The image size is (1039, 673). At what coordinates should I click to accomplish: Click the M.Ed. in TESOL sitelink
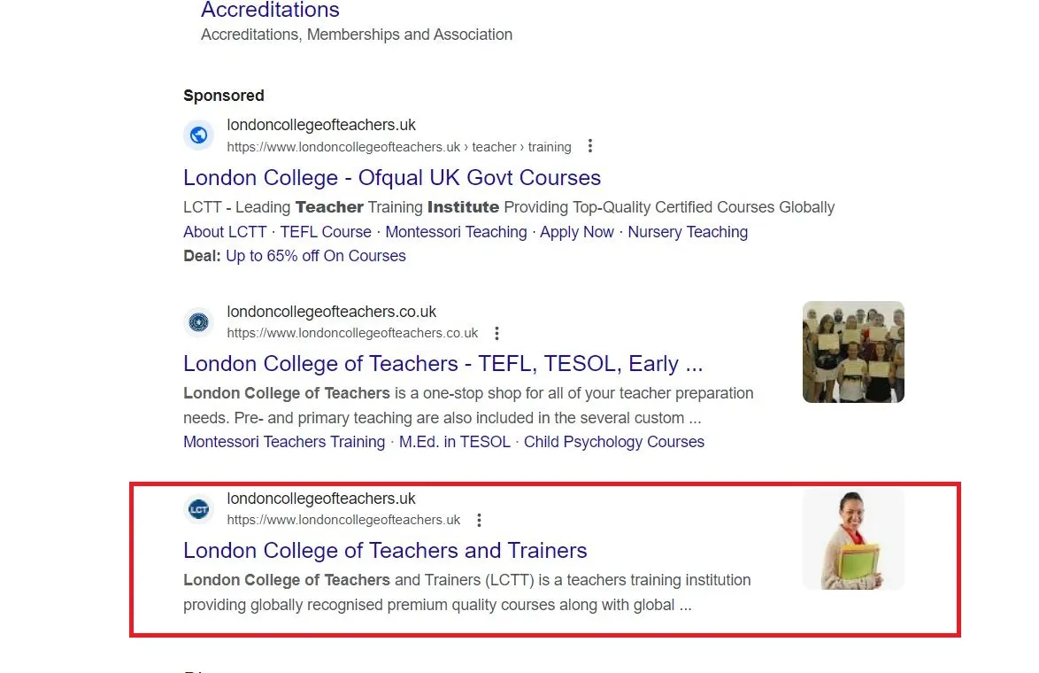pyautogui.click(x=455, y=442)
